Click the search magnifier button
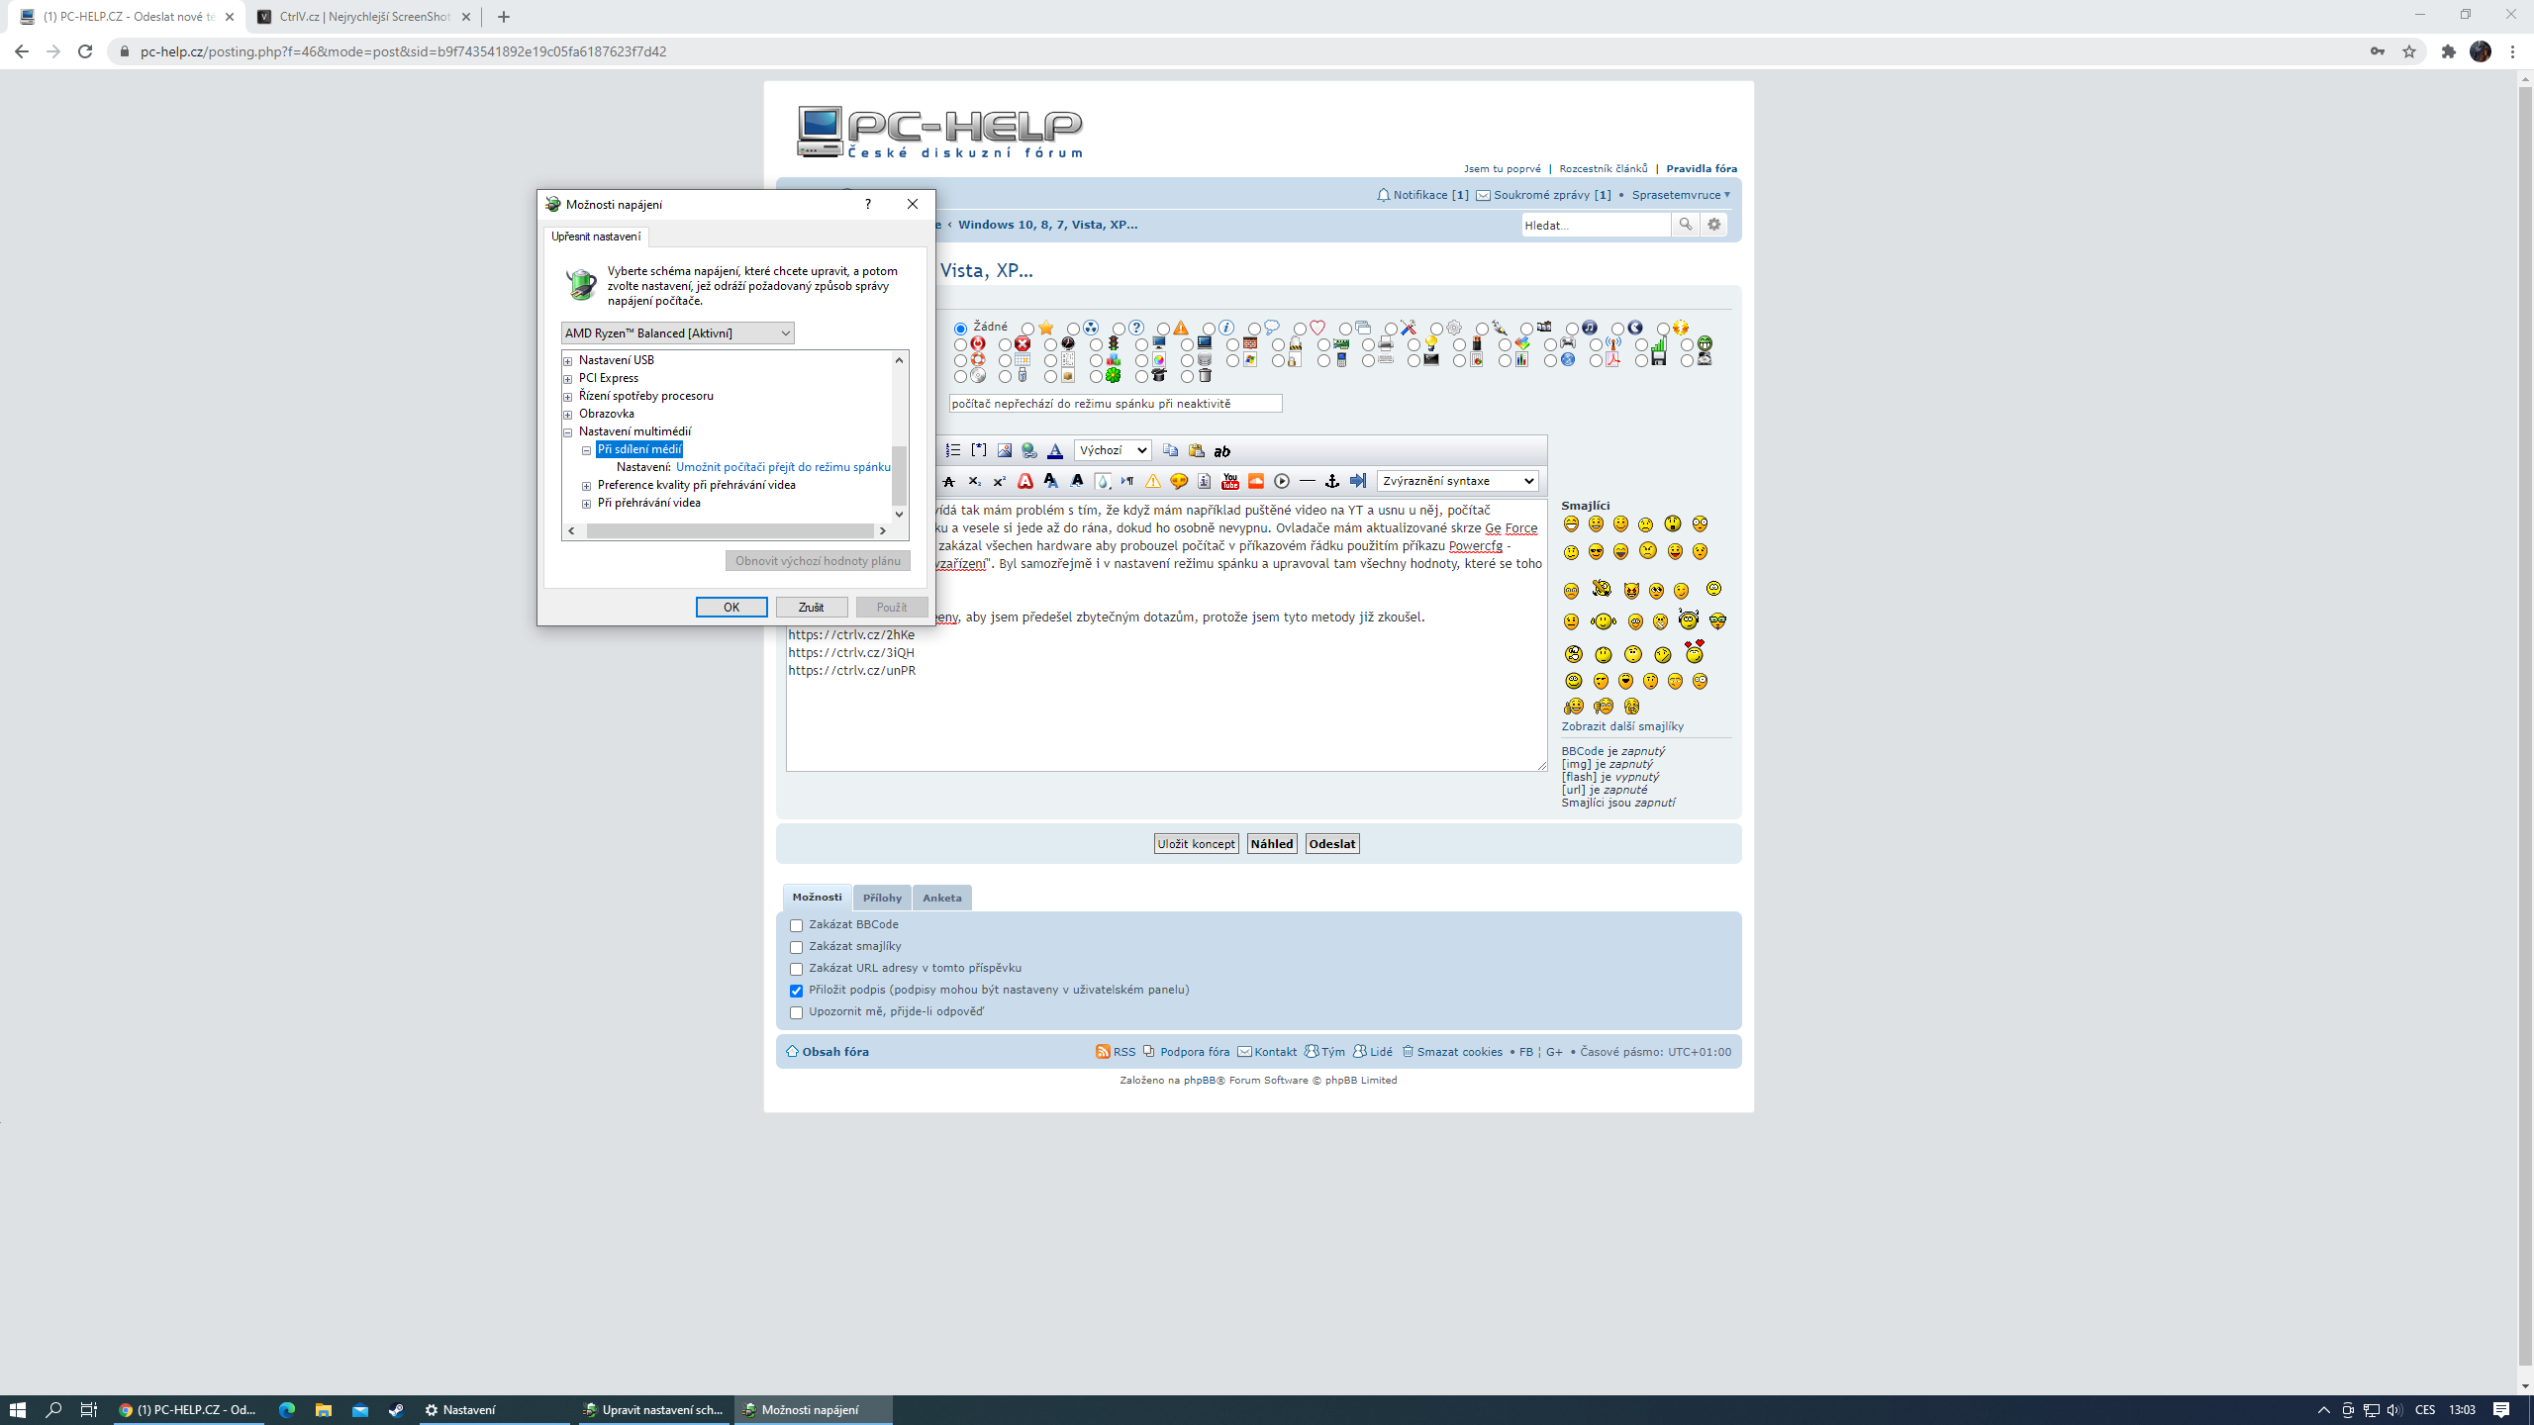The height and width of the screenshot is (1425, 2534). [x=1685, y=225]
